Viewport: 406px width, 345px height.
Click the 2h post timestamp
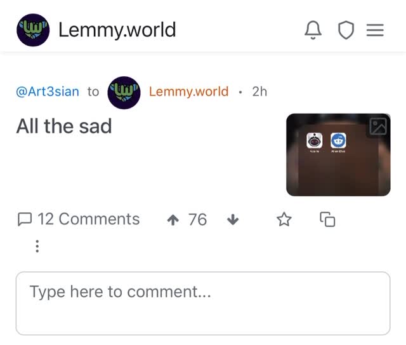pyautogui.click(x=259, y=91)
